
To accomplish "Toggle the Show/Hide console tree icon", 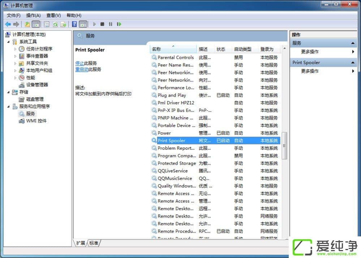I will point(36,24).
